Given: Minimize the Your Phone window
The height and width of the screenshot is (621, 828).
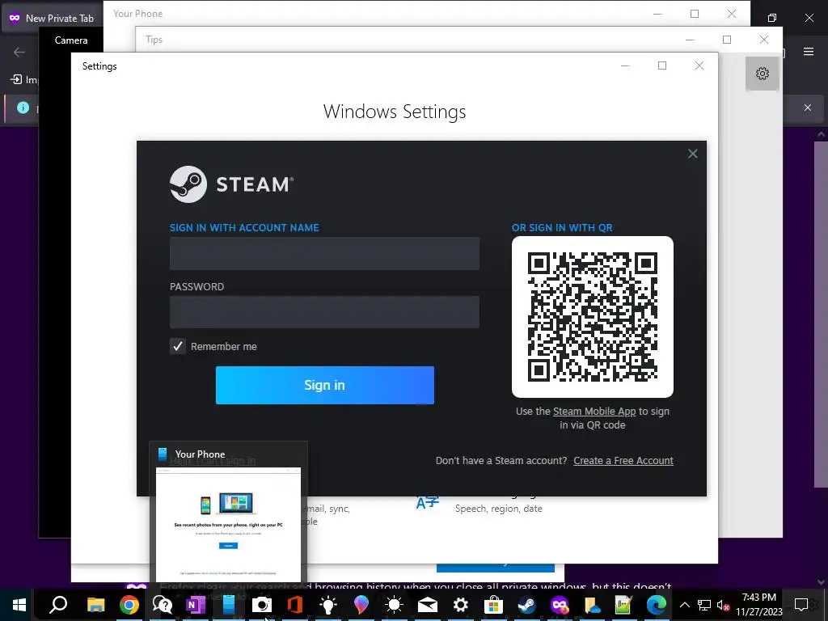Looking at the screenshot, I should tap(657, 14).
